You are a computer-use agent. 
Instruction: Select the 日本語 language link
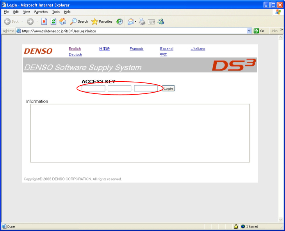pos(104,48)
